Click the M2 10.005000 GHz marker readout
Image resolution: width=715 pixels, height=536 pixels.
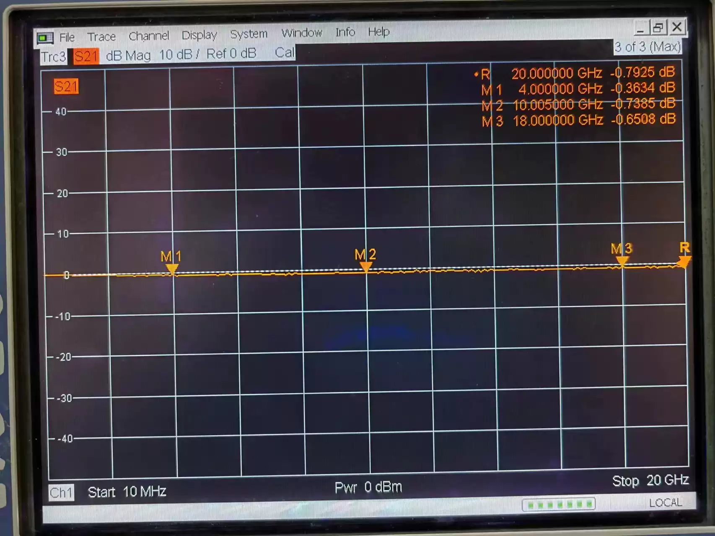pyautogui.click(x=578, y=105)
